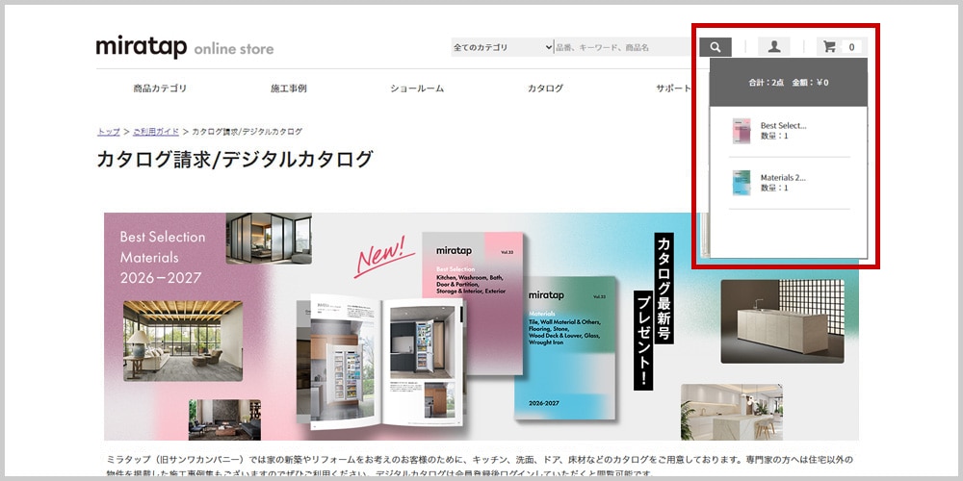Click the Materials cart thumbnail
The image size is (963, 481).
(742, 183)
